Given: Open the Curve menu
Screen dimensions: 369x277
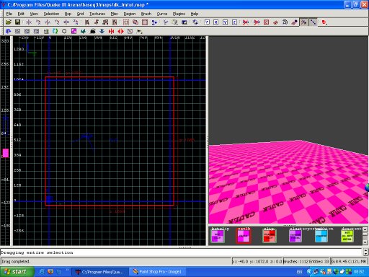Looking at the screenshot, I should click(162, 14).
